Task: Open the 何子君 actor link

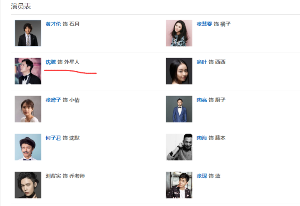Action: 53,138
